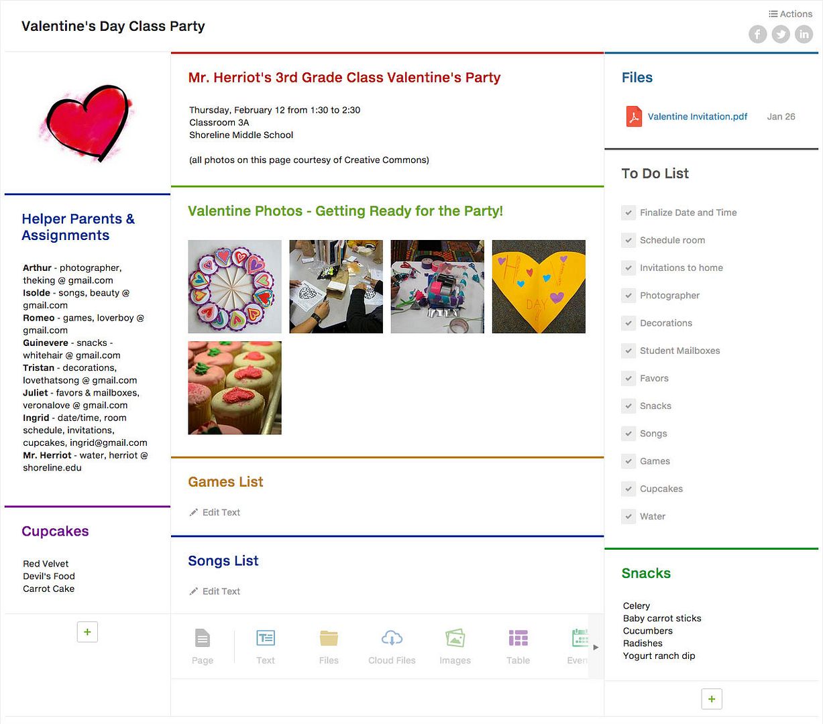Image resolution: width=823 pixels, height=724 pixels.
Task: Click Mr. Herriot's 3rd Grade Class heading
Action: click(344, 78)
